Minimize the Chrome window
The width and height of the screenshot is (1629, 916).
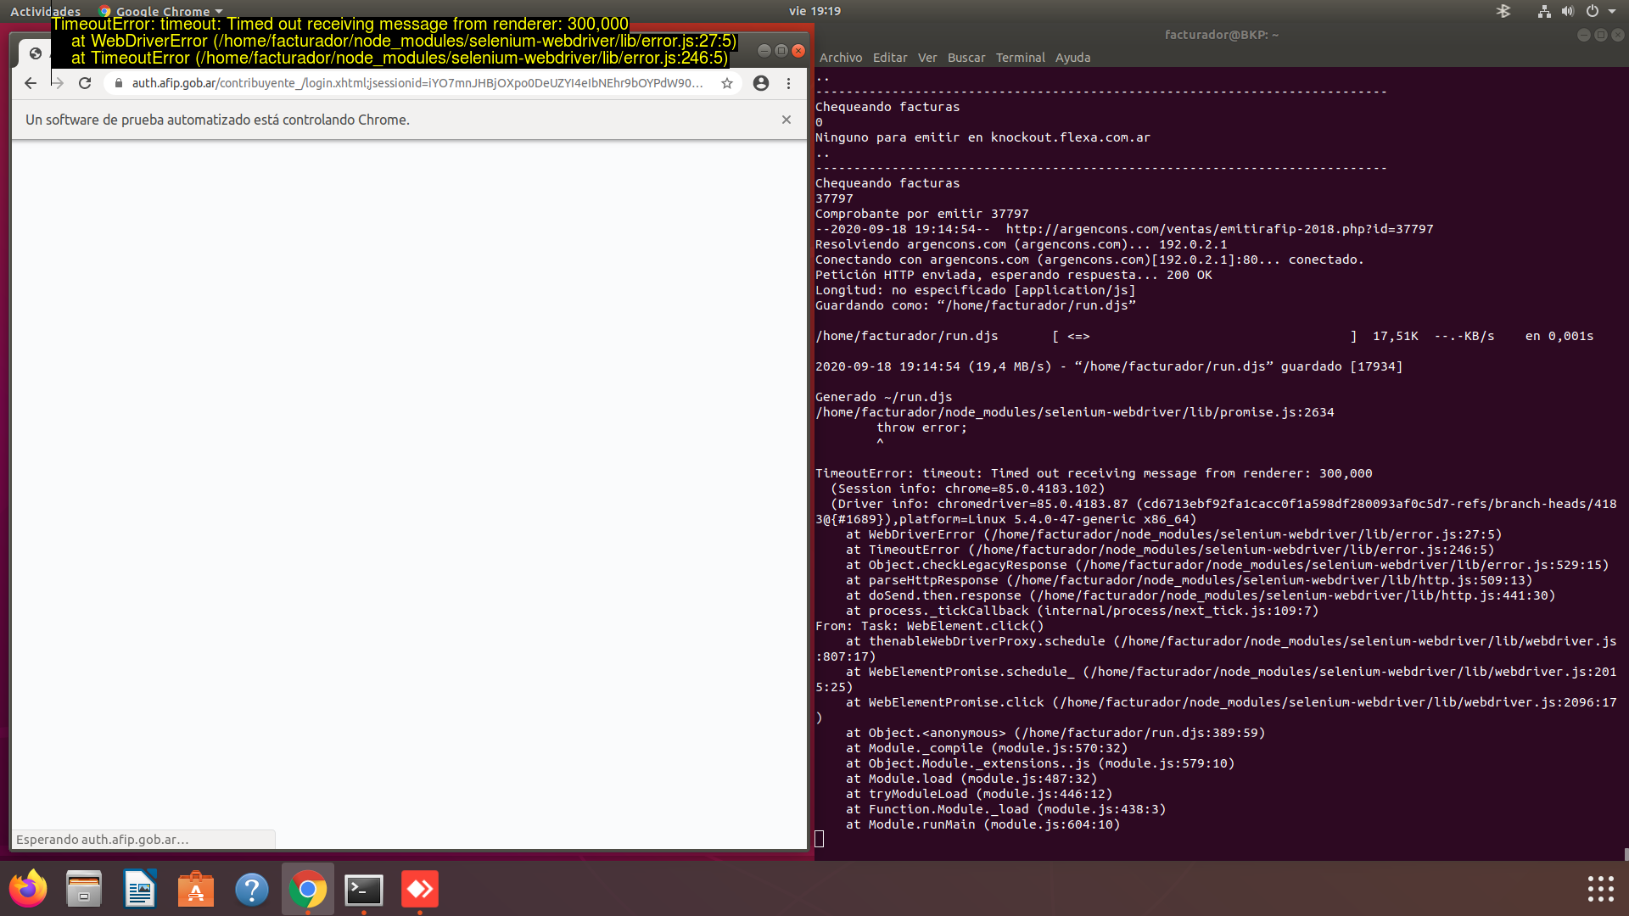(x=764, y=51)
